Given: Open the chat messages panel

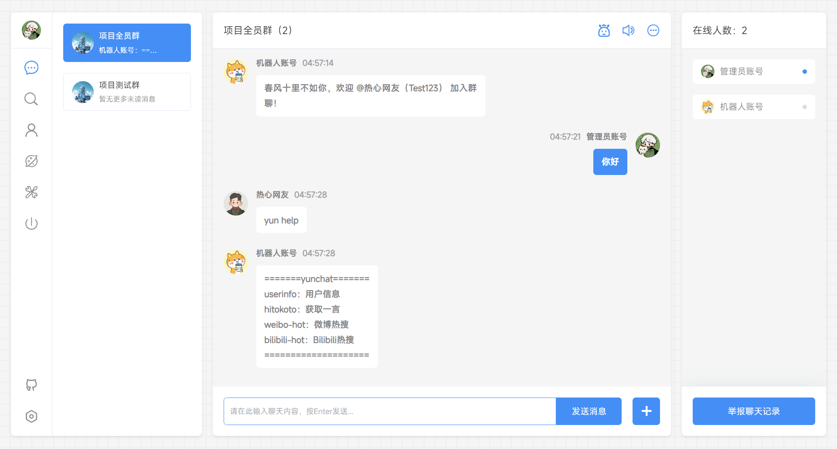Looking at the screenshot, I should coord(31,68).
